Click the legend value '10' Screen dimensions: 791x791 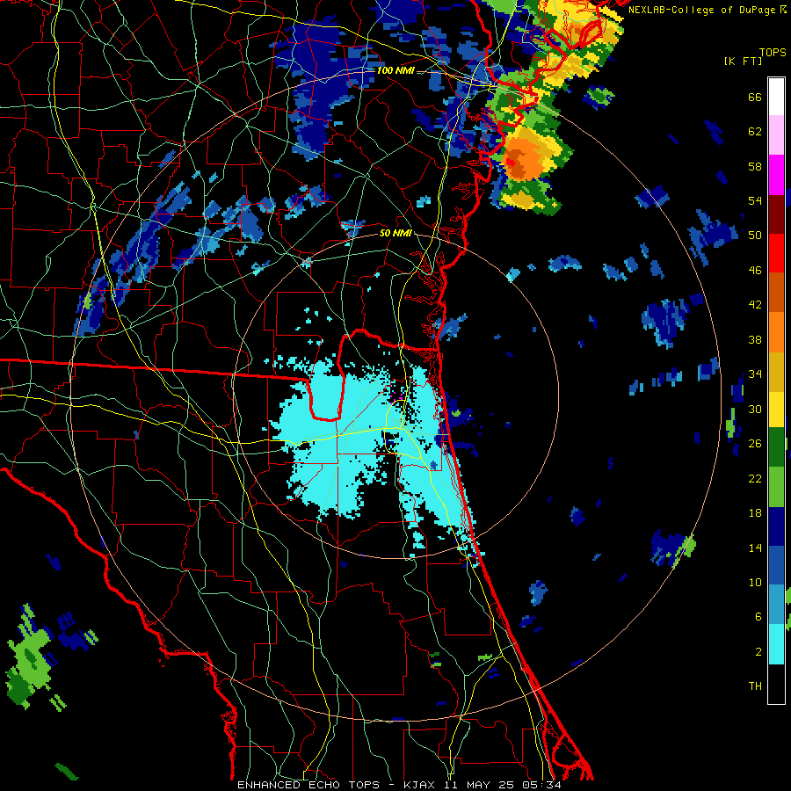pos(755,582)
